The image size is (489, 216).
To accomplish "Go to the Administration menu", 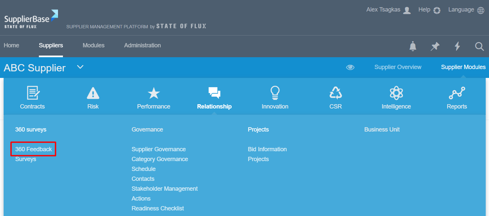I will point(142,45).
